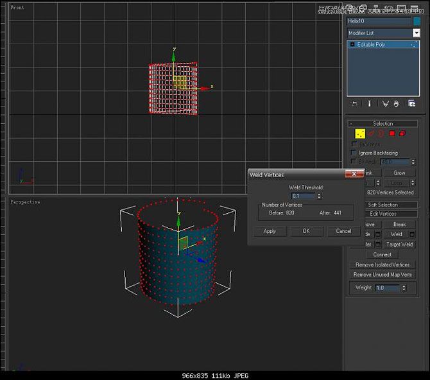Adjust Weight spinner arrows
Viewport: 430px width, 380px height.
[x=404, y=288]
